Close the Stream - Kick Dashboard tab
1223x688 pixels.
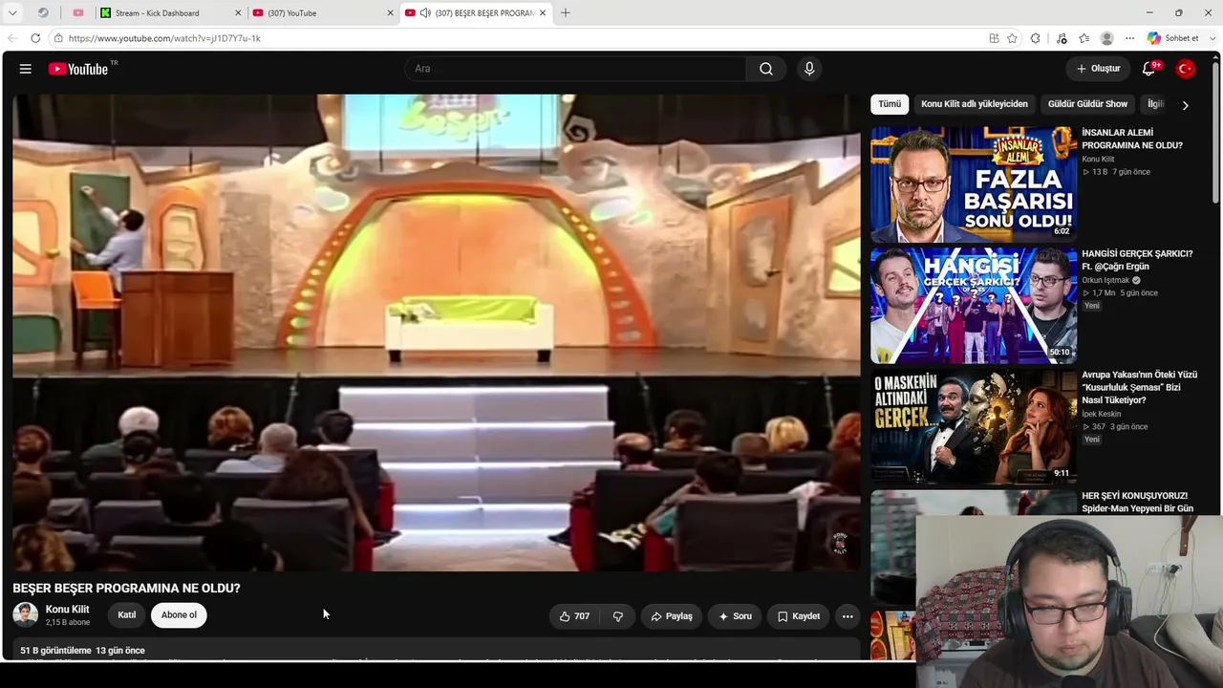[238, 13]
